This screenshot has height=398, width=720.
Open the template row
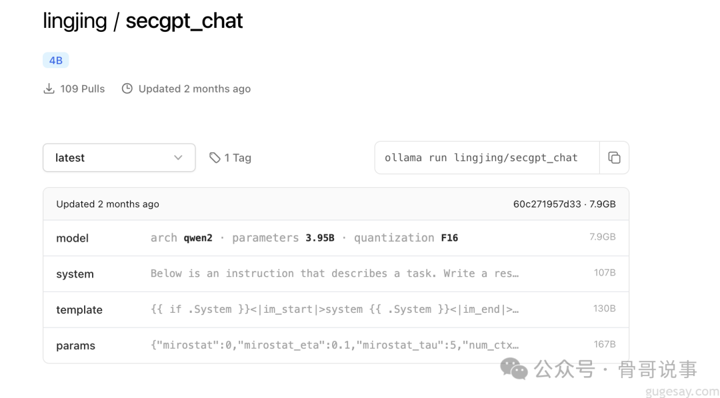pyautogui.click(x=335, y=309)
